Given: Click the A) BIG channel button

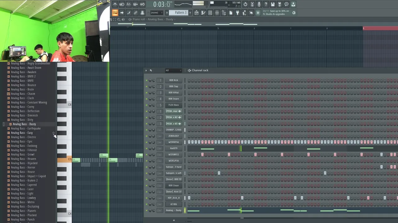Looking at the screenshot, I should tap(174, 204).
